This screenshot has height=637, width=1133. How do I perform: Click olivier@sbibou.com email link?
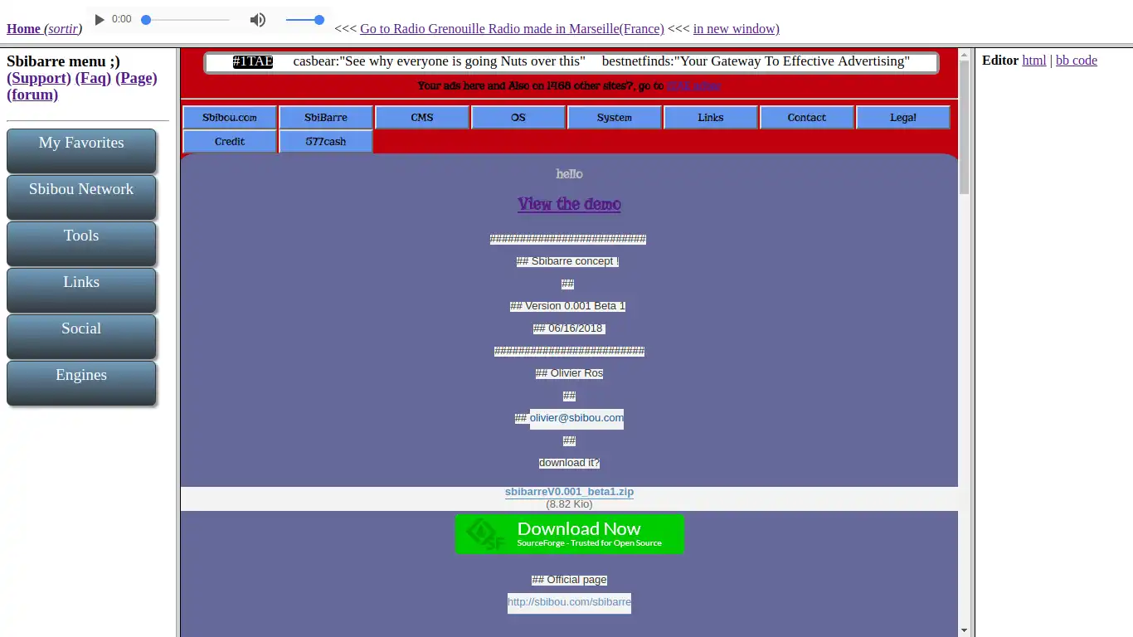click(x=576, y=418)
